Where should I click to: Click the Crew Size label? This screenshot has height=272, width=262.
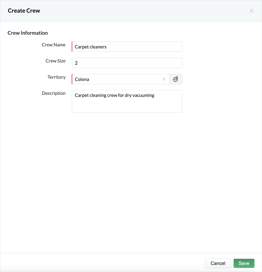coord(55,61)
